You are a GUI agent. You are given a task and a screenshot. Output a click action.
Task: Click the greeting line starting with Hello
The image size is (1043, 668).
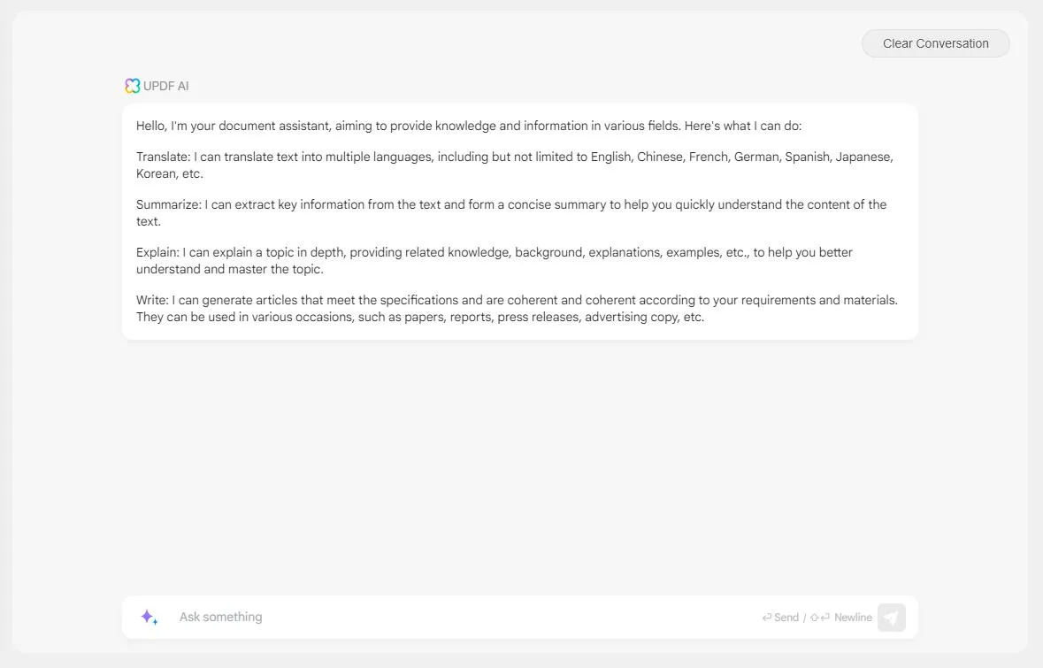469,126
